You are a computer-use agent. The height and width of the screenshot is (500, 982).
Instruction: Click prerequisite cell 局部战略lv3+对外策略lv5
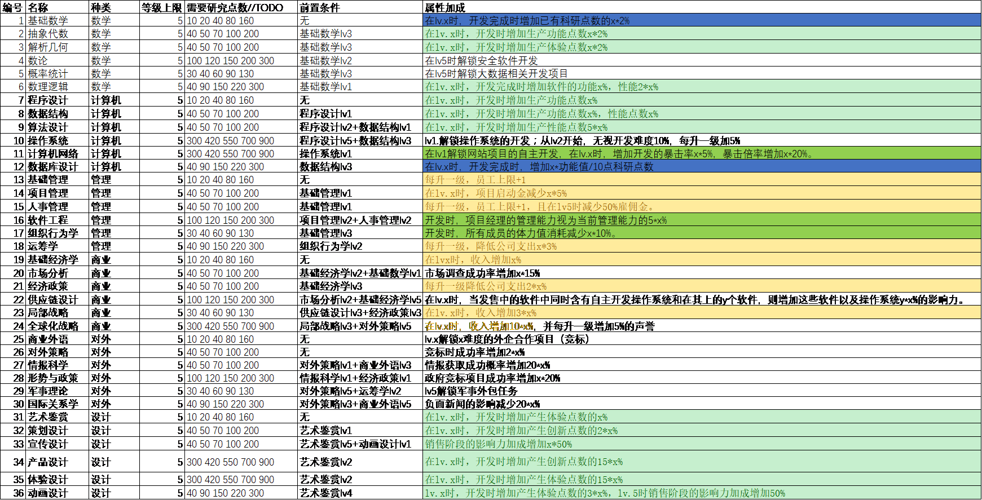(x=360, y=326)
